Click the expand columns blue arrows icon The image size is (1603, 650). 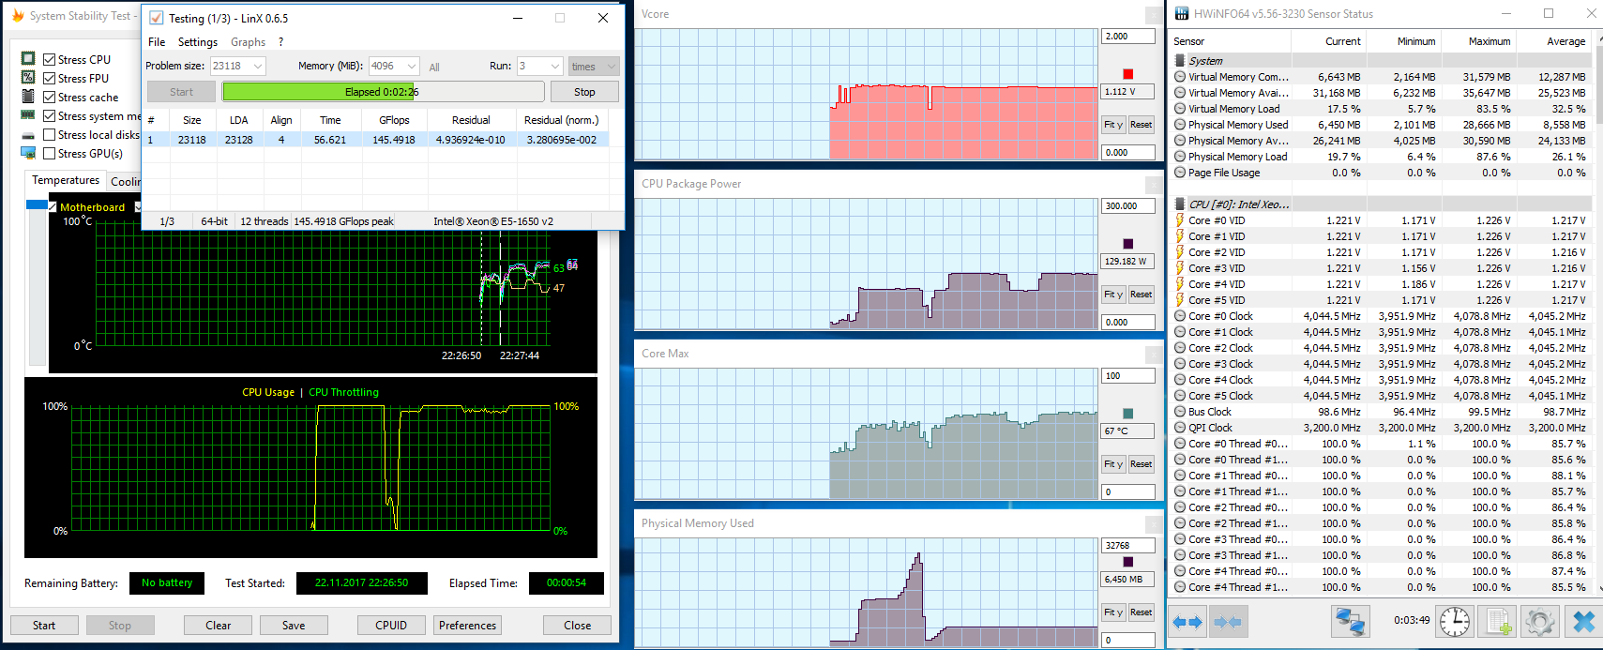(x=1188, y=622)
